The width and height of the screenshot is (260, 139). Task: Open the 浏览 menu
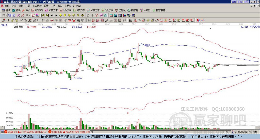click(x=14, y=6)
